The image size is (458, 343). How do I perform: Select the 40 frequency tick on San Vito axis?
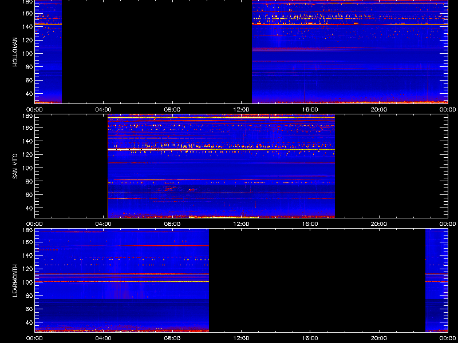click(x=28, y=208)
